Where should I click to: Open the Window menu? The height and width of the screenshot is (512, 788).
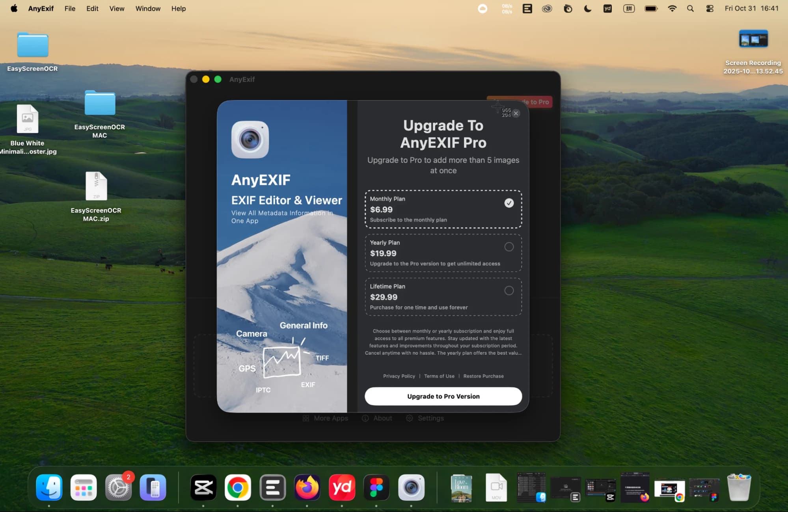pos(148,8)
